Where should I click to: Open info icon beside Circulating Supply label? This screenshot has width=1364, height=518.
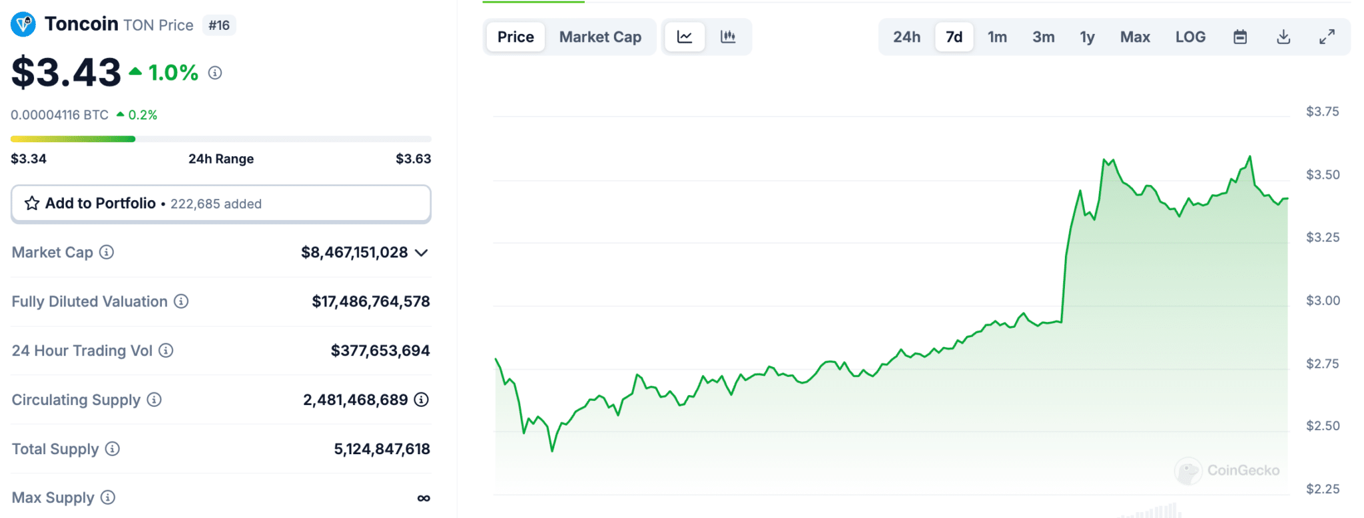(x=154, y=400)
